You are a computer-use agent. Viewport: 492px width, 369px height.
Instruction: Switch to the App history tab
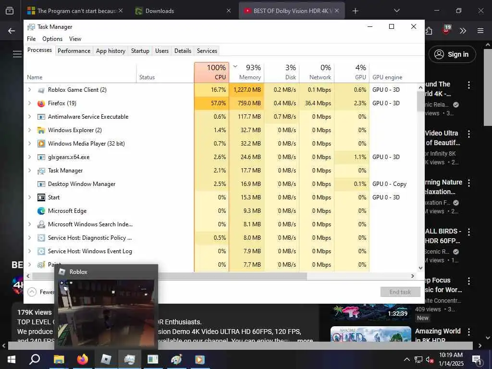(x=111, y=51)
